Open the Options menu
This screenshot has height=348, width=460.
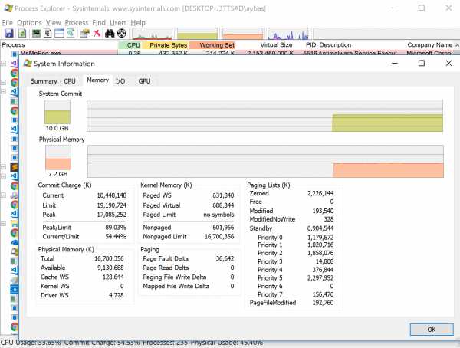tap(29, 22)
